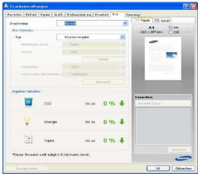The image size is (198, 174).
Task: Confirm with the OK button
Action: point(158,168)
